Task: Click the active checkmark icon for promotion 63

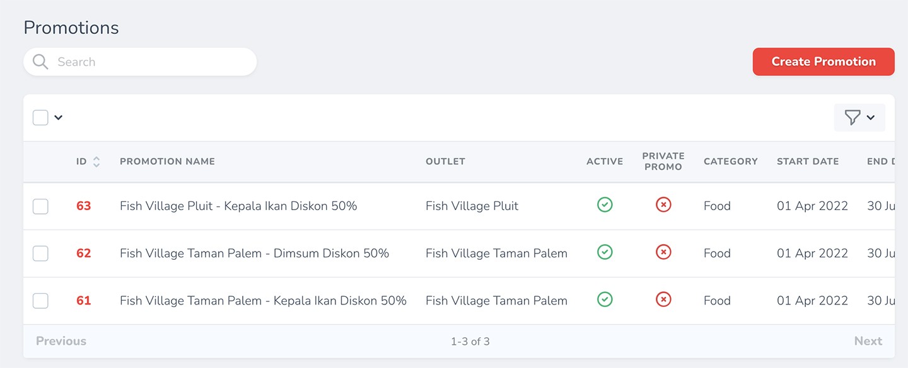Action: (x=605, y=205)
